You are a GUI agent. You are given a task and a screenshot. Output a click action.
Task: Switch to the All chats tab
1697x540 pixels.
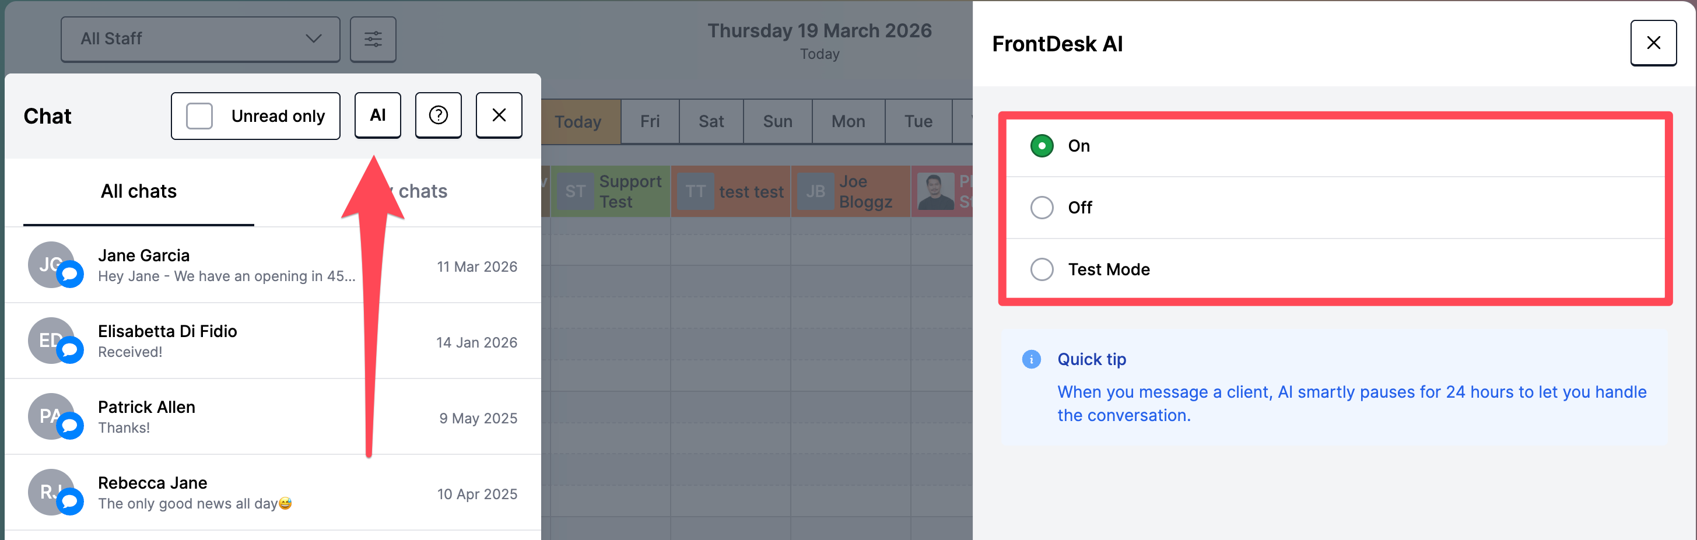(x=138, y=192)
